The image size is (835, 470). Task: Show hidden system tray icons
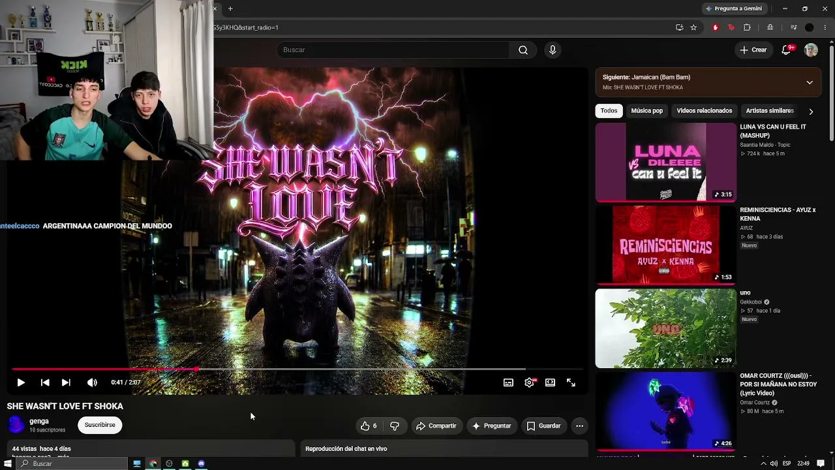click(763, 463)
